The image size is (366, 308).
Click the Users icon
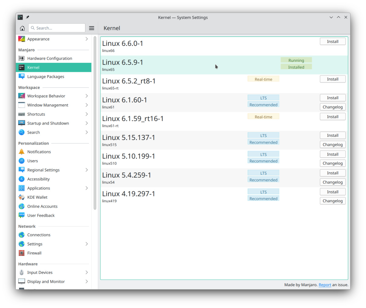pyautogui.click(x=22, y=161)
